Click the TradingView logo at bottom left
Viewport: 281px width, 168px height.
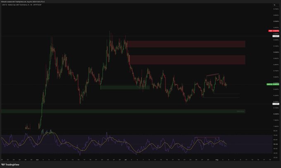coord(10,165)
